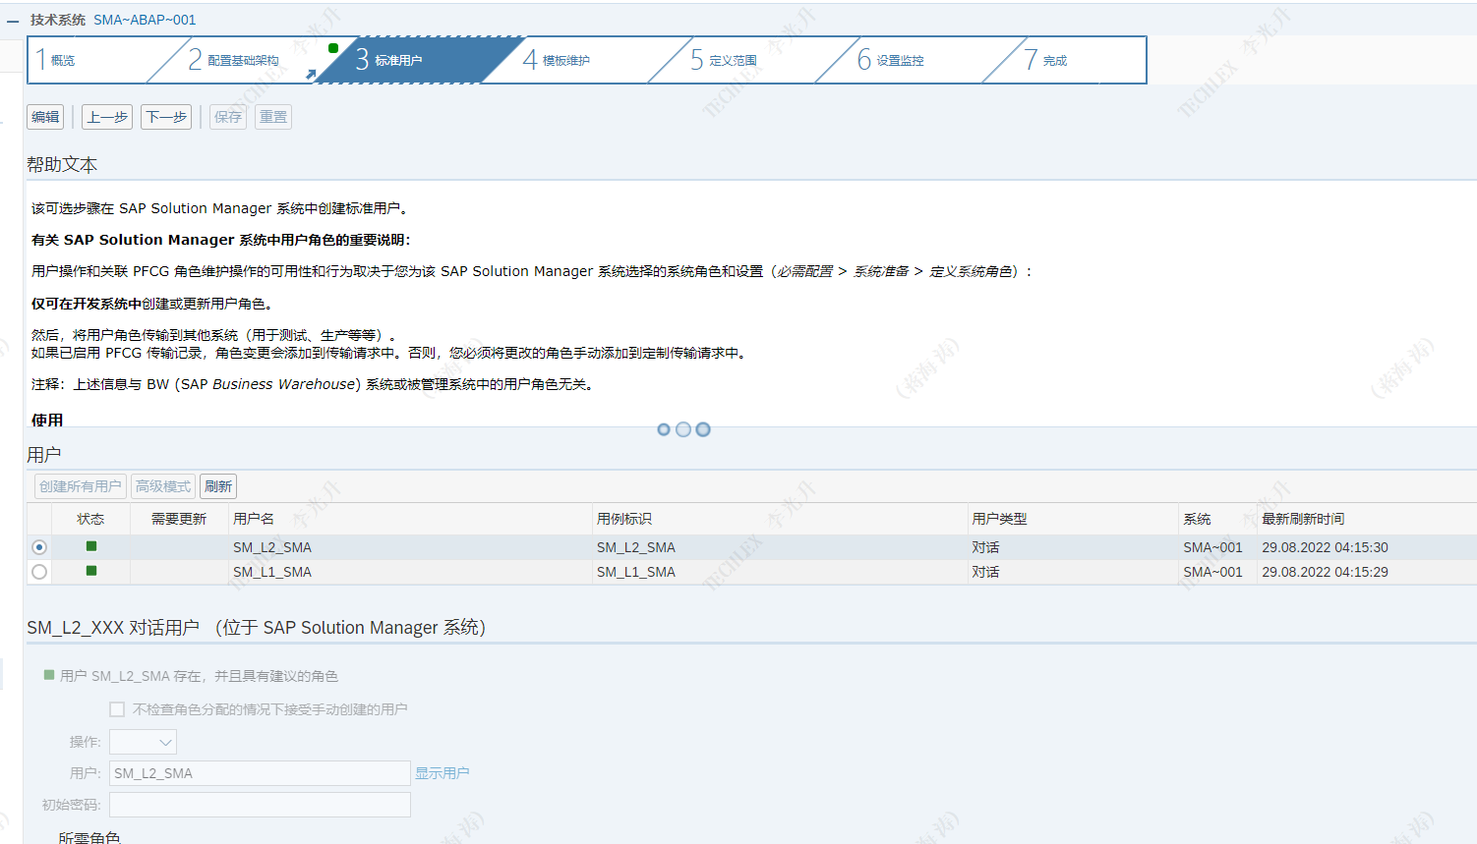Click the help text resize handle dots
The width and height of the screenshot is (1477, 844).
(683, 429)
